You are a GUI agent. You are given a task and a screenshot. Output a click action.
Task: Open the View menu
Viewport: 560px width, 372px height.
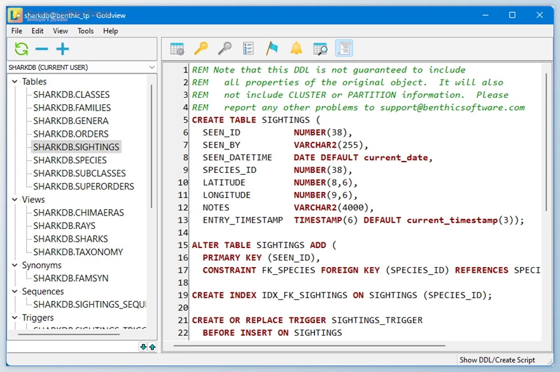[60, 31]
